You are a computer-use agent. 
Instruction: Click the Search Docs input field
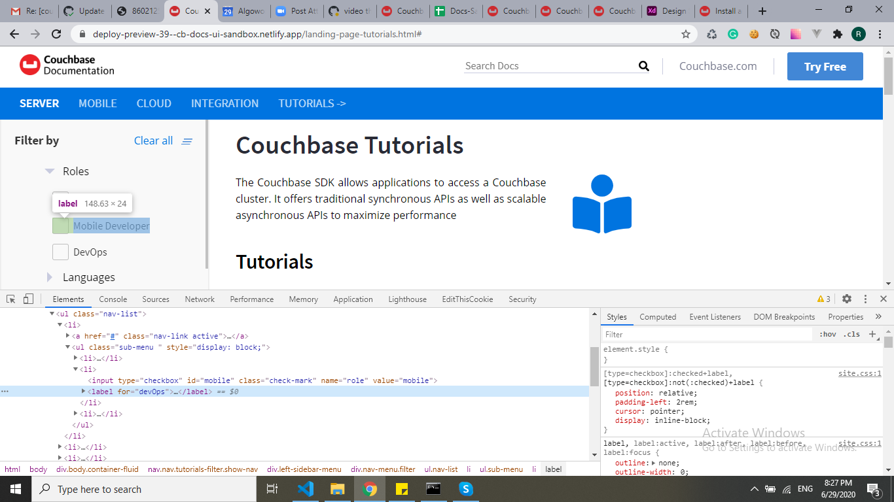coord(550,66)
